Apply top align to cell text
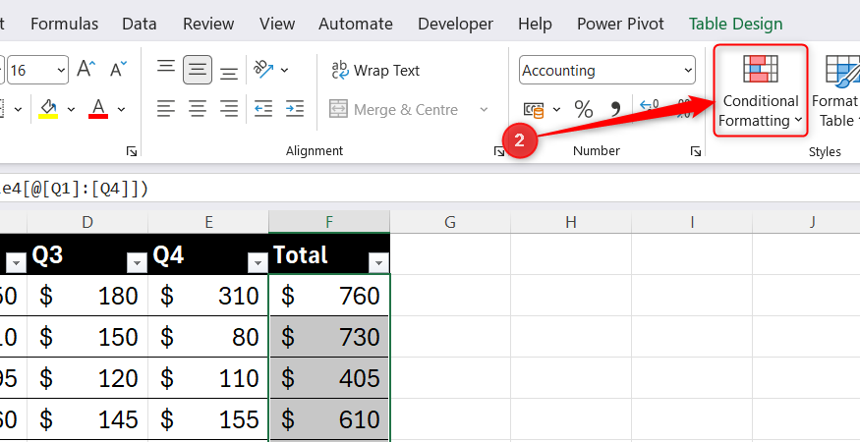 click(166, 68)
